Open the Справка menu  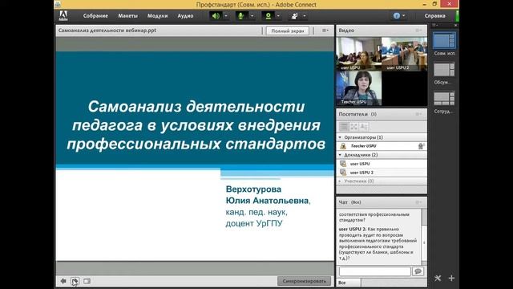(434, 16)
